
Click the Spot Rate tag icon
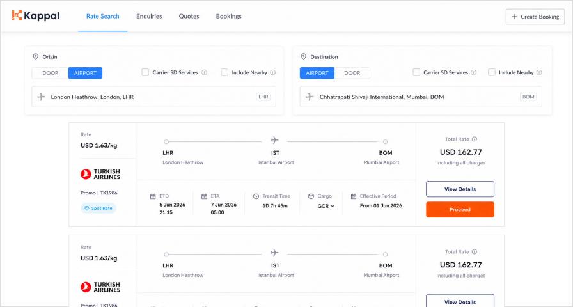tap(86, 208)
